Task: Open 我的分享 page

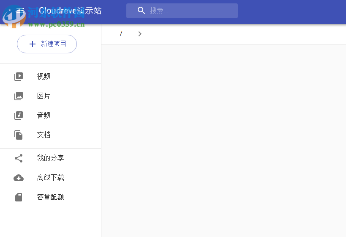Action: [x=51, y=158]
